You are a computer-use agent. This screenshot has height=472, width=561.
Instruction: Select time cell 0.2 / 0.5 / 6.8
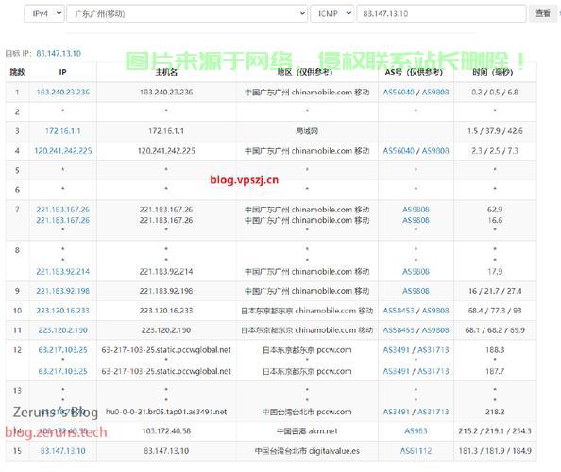click(495, 92)
